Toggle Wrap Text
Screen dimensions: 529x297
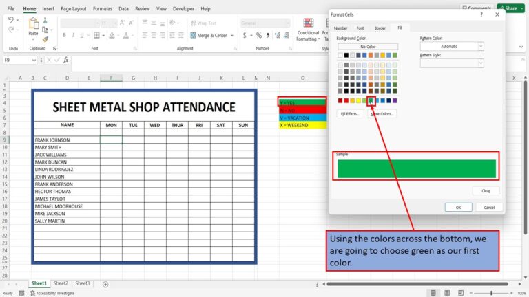click(x=203, y=23)
